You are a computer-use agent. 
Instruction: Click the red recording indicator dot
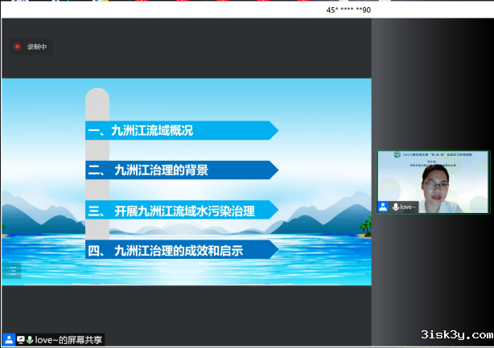pyautogui.click(x=17, y=47)
